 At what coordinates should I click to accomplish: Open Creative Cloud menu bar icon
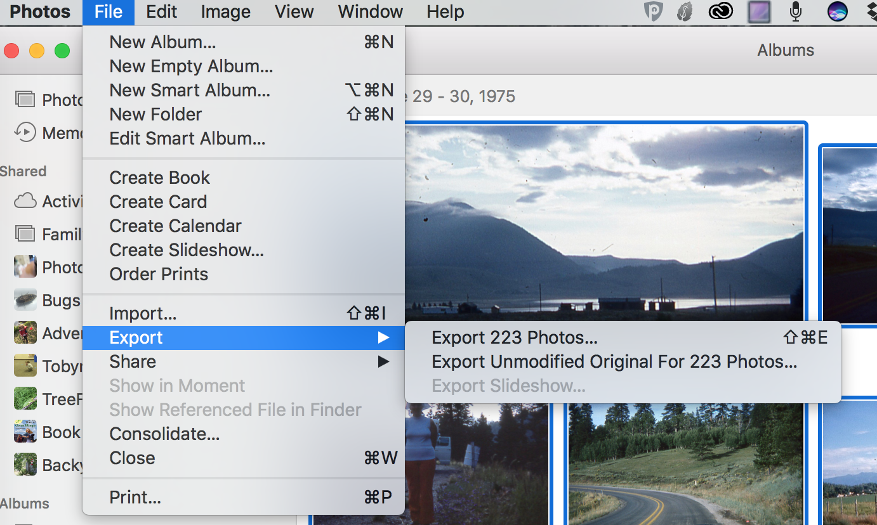pos(721,11)
